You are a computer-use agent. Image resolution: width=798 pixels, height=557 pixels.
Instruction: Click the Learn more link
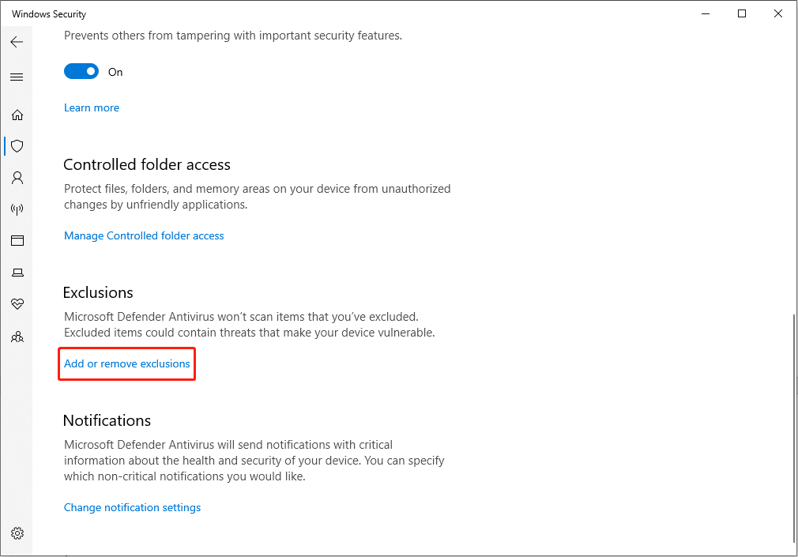tap(91, 107)
